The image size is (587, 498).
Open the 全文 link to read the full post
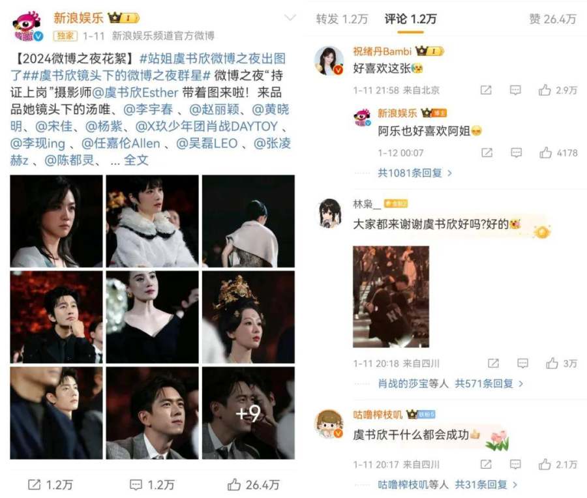pos(136,160)
